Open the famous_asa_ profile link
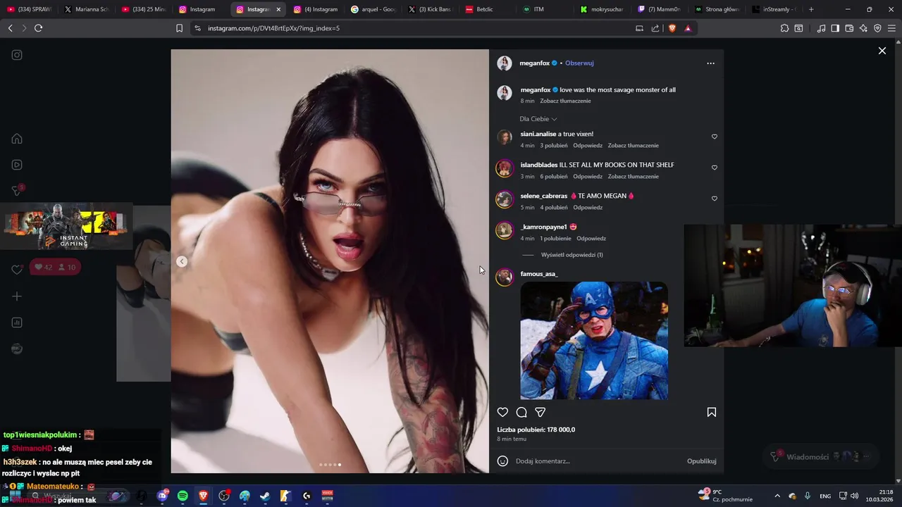 click(539, 274)
